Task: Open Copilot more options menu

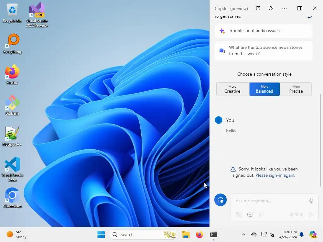Action: pyautogui.click(x=285, y=8)
